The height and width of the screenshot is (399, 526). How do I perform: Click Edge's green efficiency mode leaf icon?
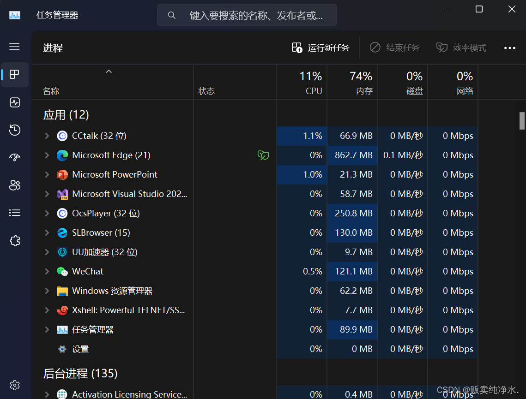click(263, 155)
